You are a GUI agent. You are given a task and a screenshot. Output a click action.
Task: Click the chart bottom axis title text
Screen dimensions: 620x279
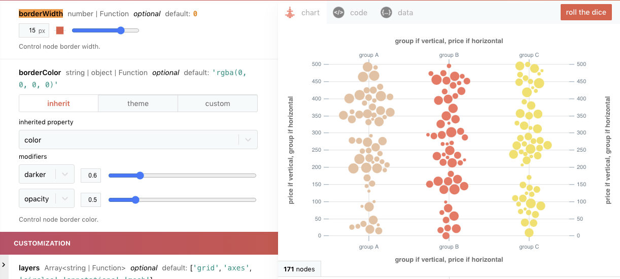coord(449,259)
